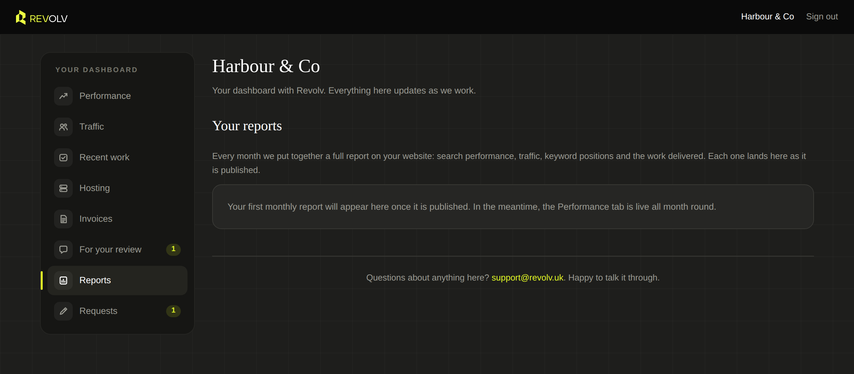
Task: Click Harbour & Co in header
Action: (767, 17)
